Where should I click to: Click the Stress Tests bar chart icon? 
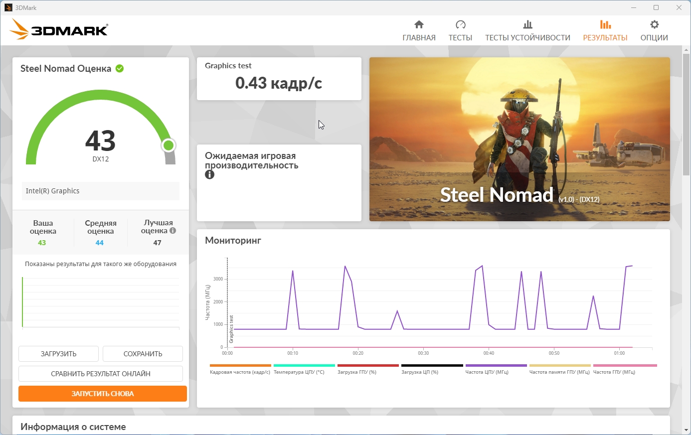527,24
